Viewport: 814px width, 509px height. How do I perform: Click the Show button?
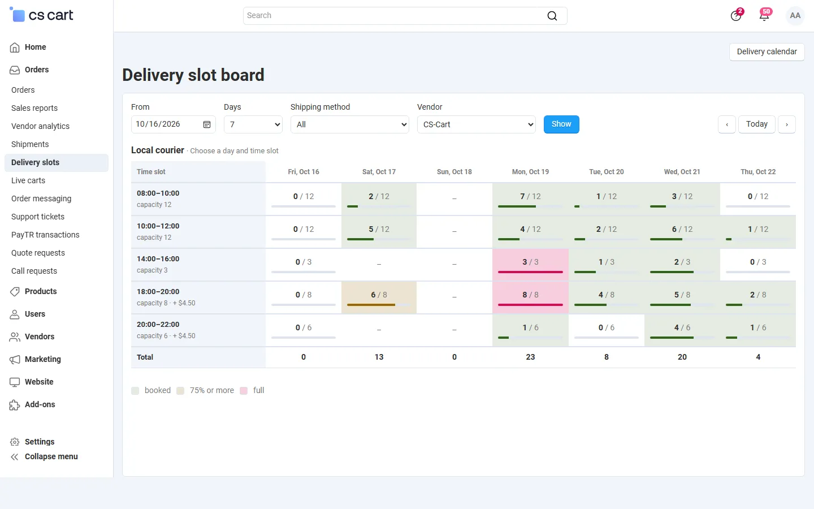(561, 124)
